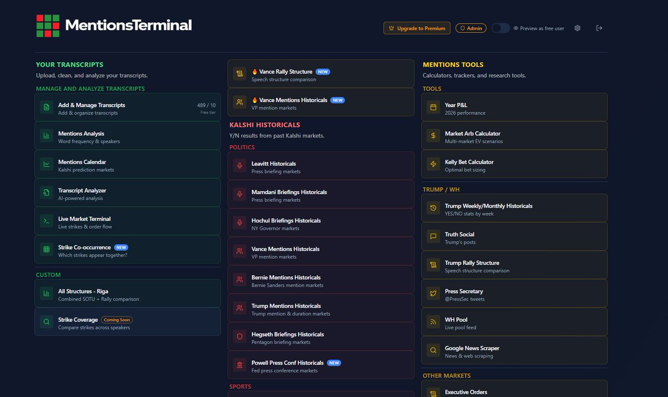
Task: Open the Mentions Analysis card
Action: point(128,136)
